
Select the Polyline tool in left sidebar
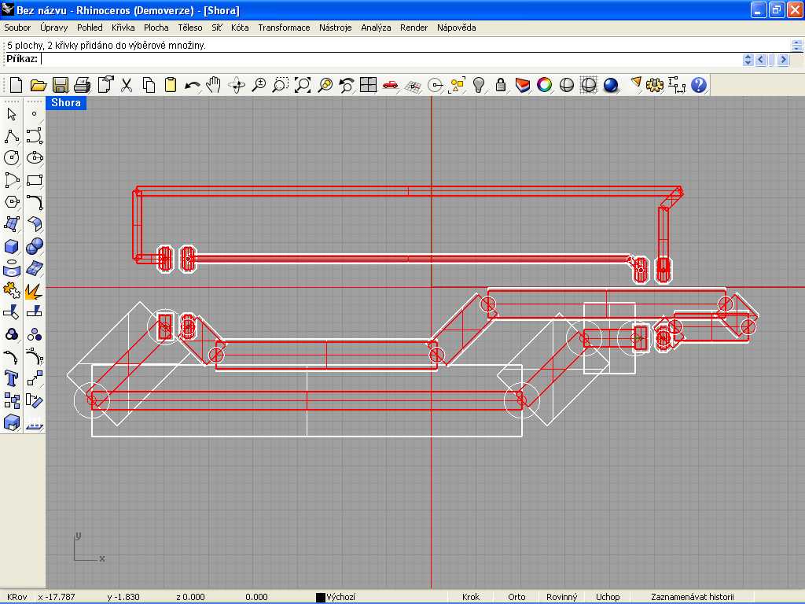pyautogui.click(x=12, y=135)
